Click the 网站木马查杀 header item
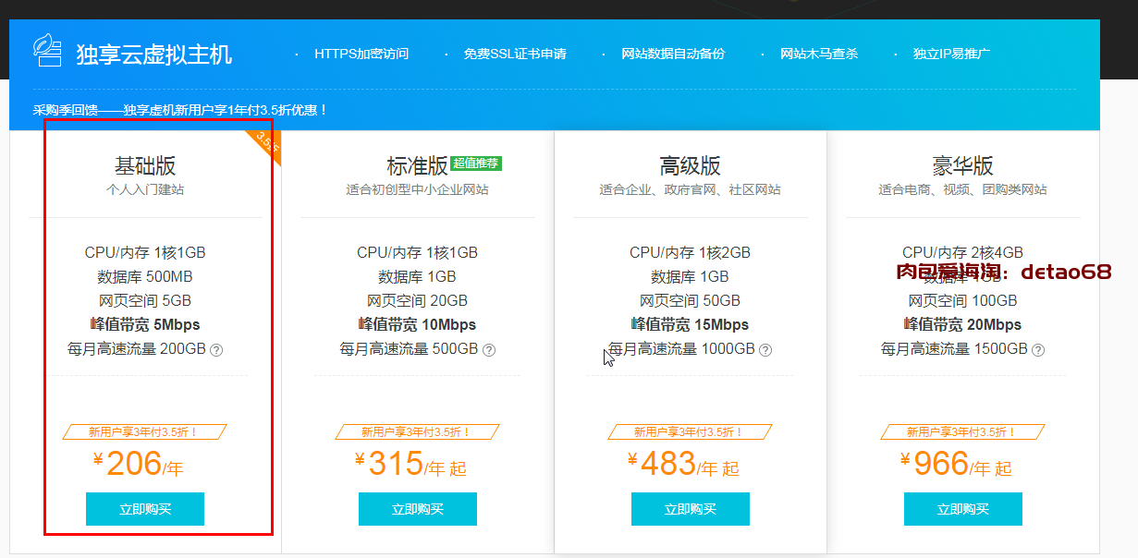Image resolution: width=1138 pixels, height=558 pixels. tap(819, 54)
